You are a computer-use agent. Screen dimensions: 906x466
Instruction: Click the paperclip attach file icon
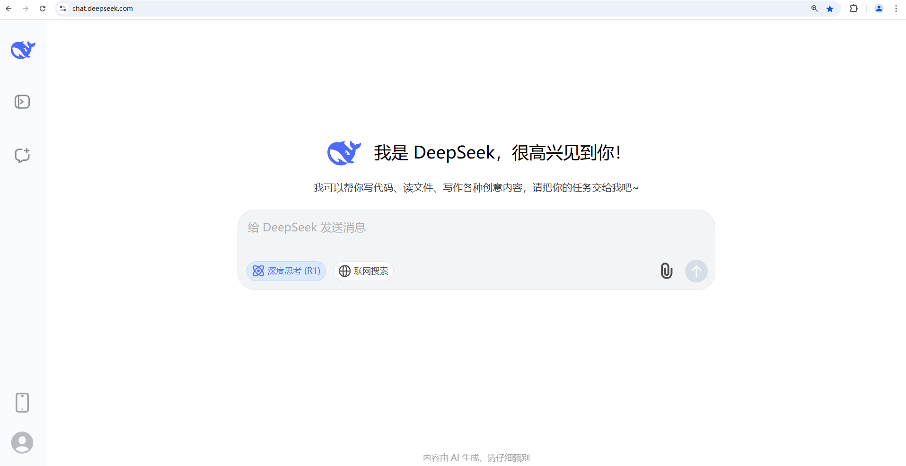pyautogui.click(x=666, y=271)
